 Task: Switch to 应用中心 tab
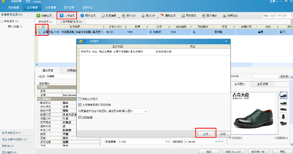(87, 7)
